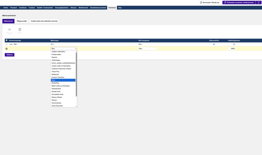The image size is (262, 155).
Task: Open Tarkastele sivustoasi: Verkkosivusto
Action: pyautogui.click(x=239, y=2)
